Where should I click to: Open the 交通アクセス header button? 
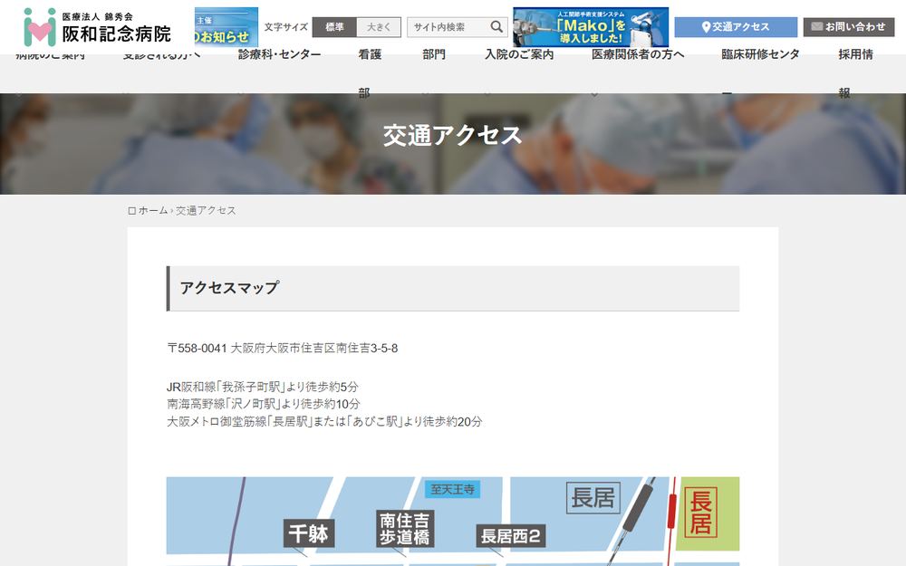(736, 26)
